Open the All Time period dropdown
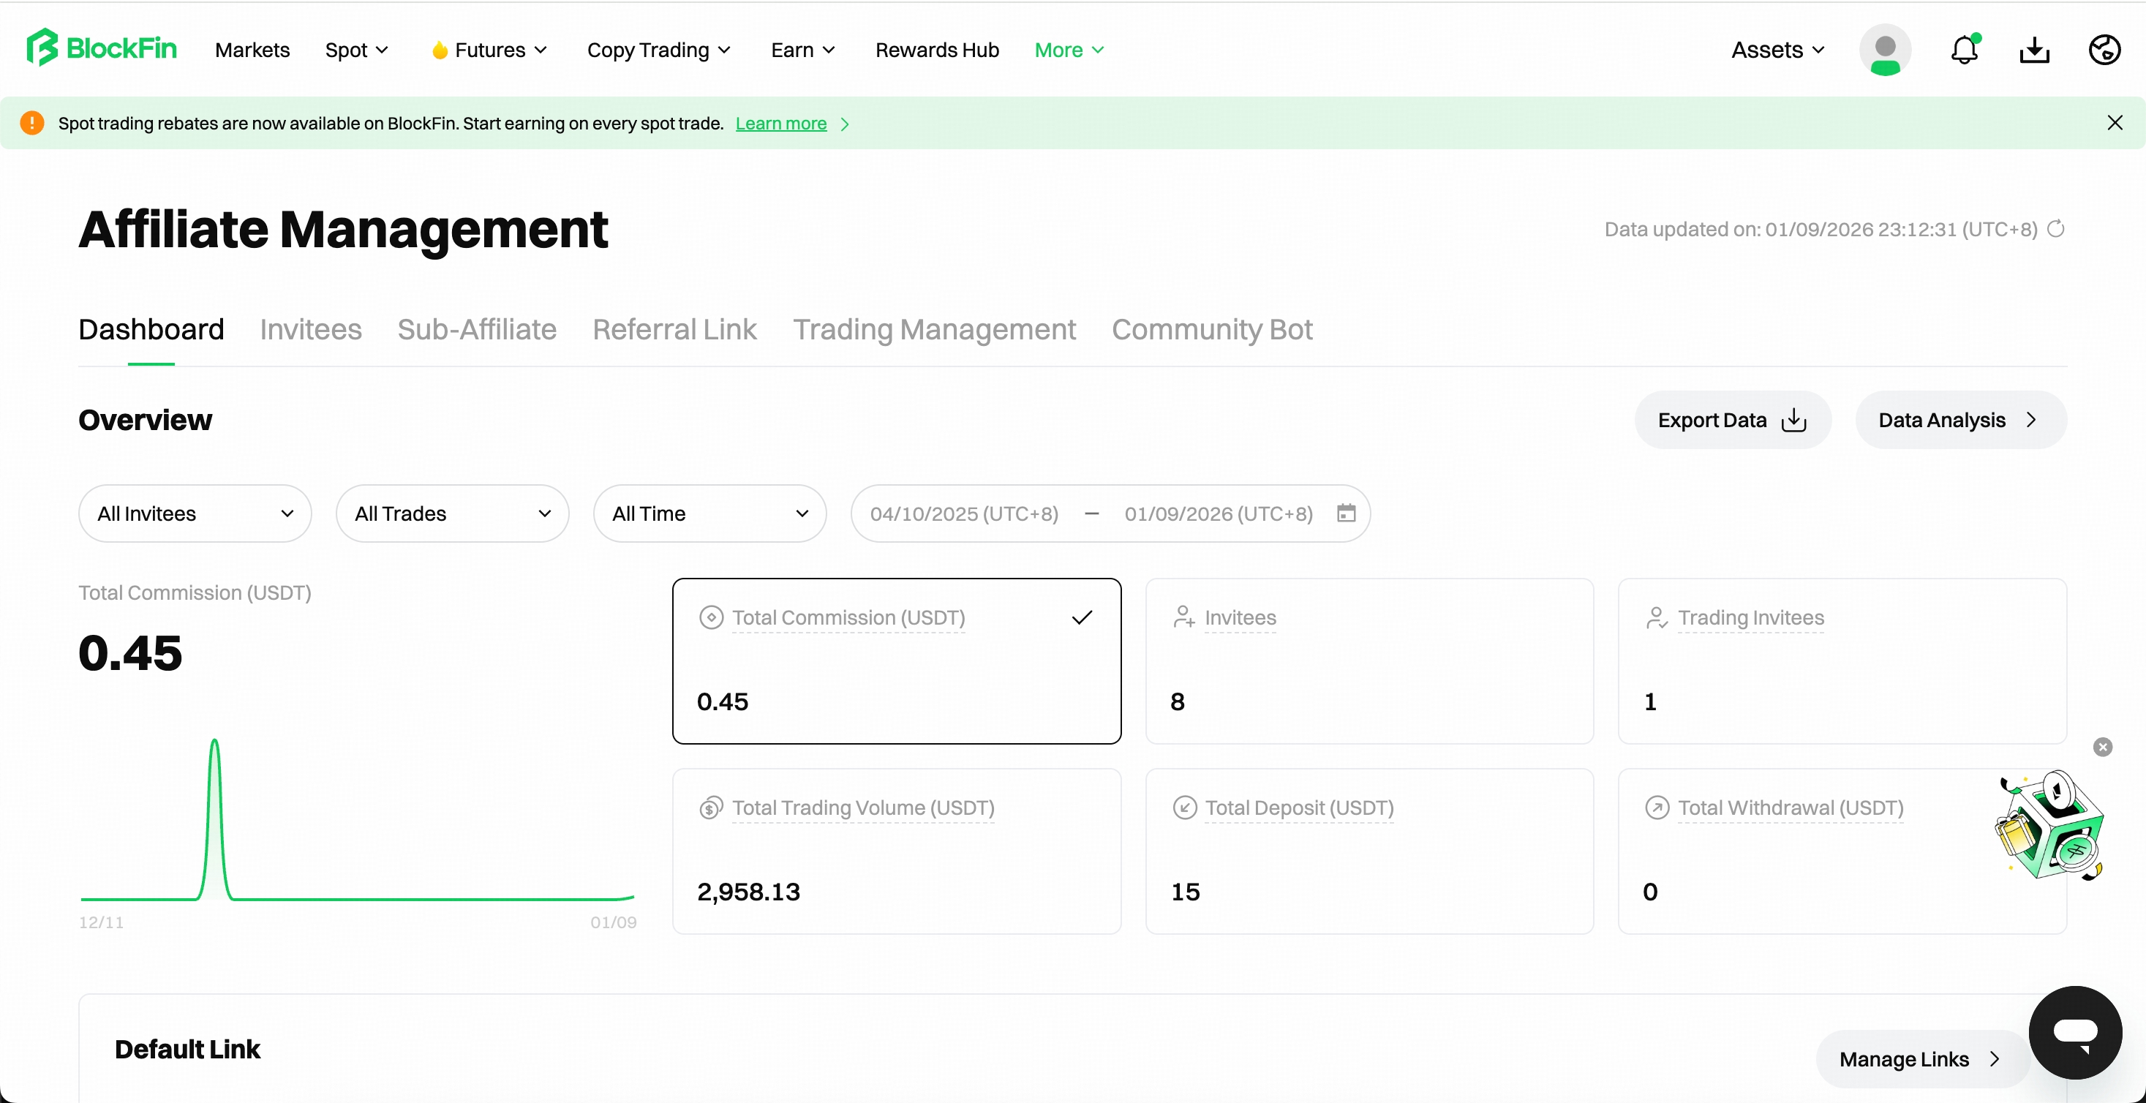 (x=709, y=513)
